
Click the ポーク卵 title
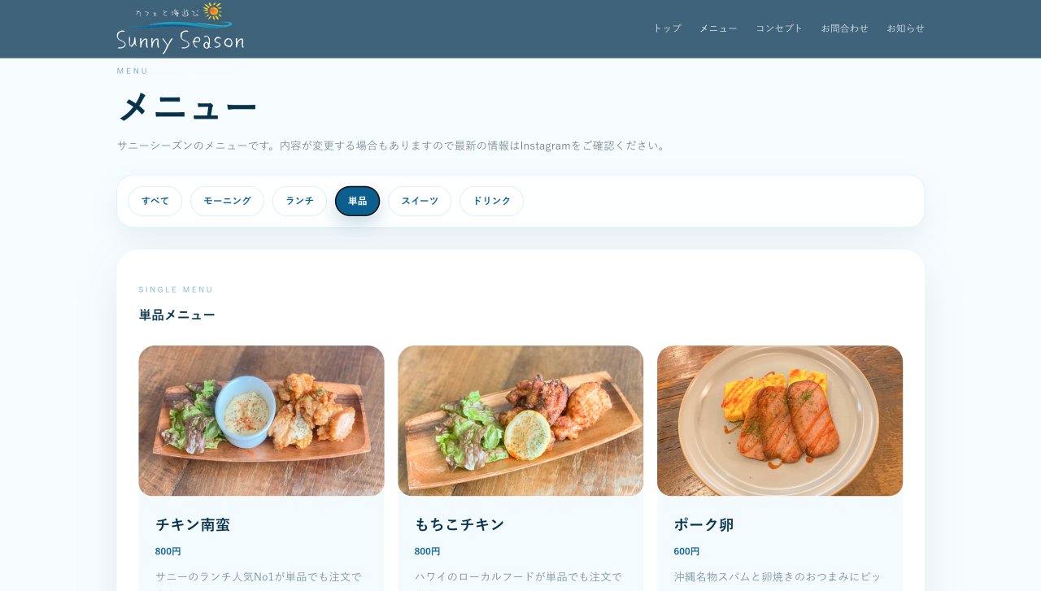[703, 524]
